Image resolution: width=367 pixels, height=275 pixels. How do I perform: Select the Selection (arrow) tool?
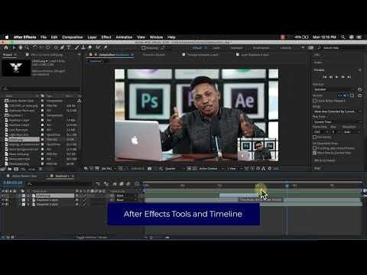tap(14, 47)
